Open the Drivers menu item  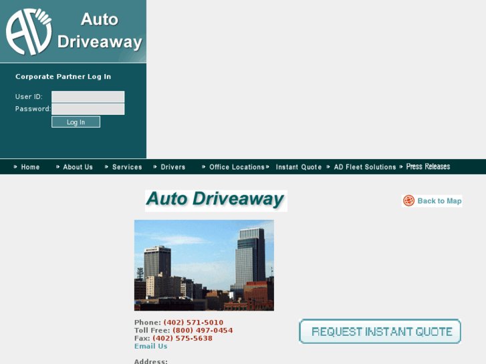[173, 167]
